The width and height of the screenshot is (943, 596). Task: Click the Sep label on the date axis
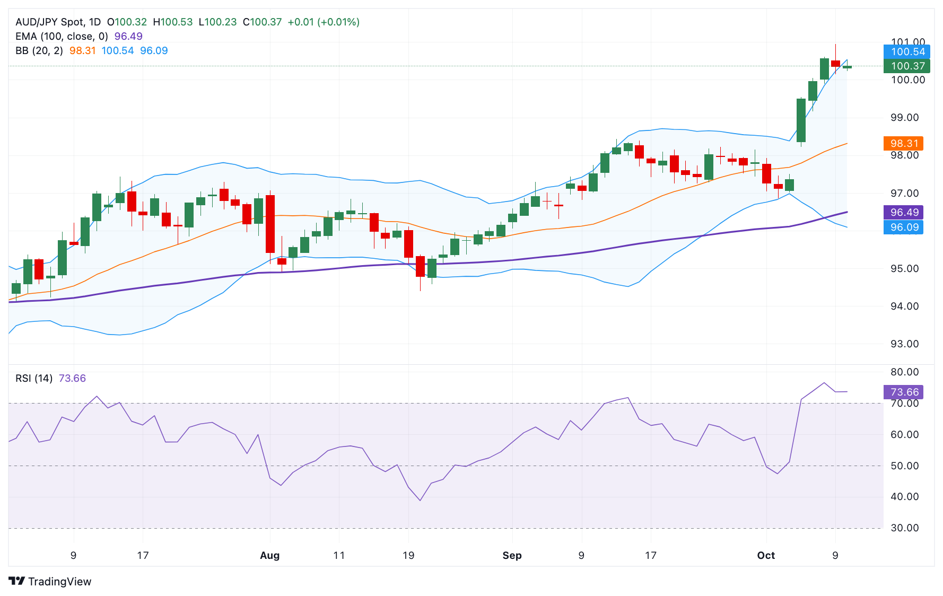[512, 556]
